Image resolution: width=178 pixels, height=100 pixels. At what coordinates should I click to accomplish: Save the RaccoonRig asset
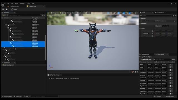[3, 9]
